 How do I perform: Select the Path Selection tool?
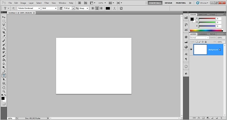tap(4, 80)
